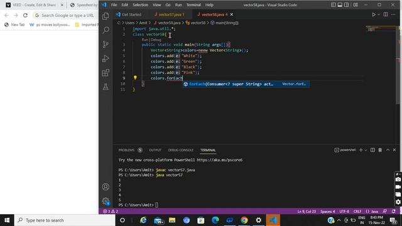Reload page in Chrome window

(x=25, y=15)
